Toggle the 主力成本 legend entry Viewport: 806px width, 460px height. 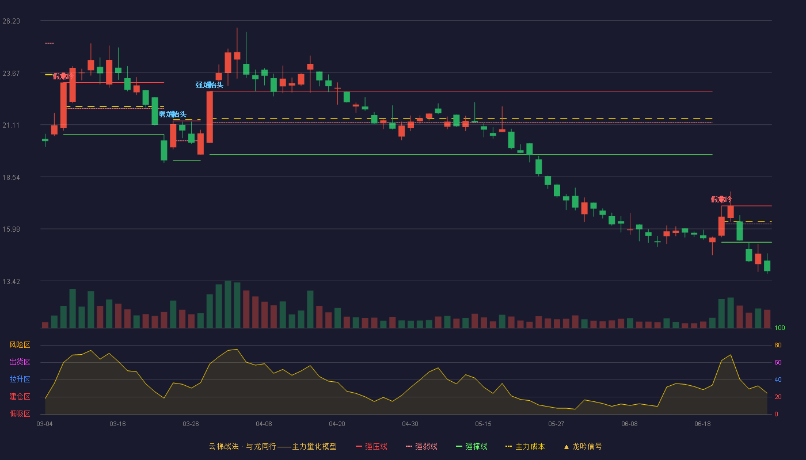pyautogui.click(x=525, y=446)
